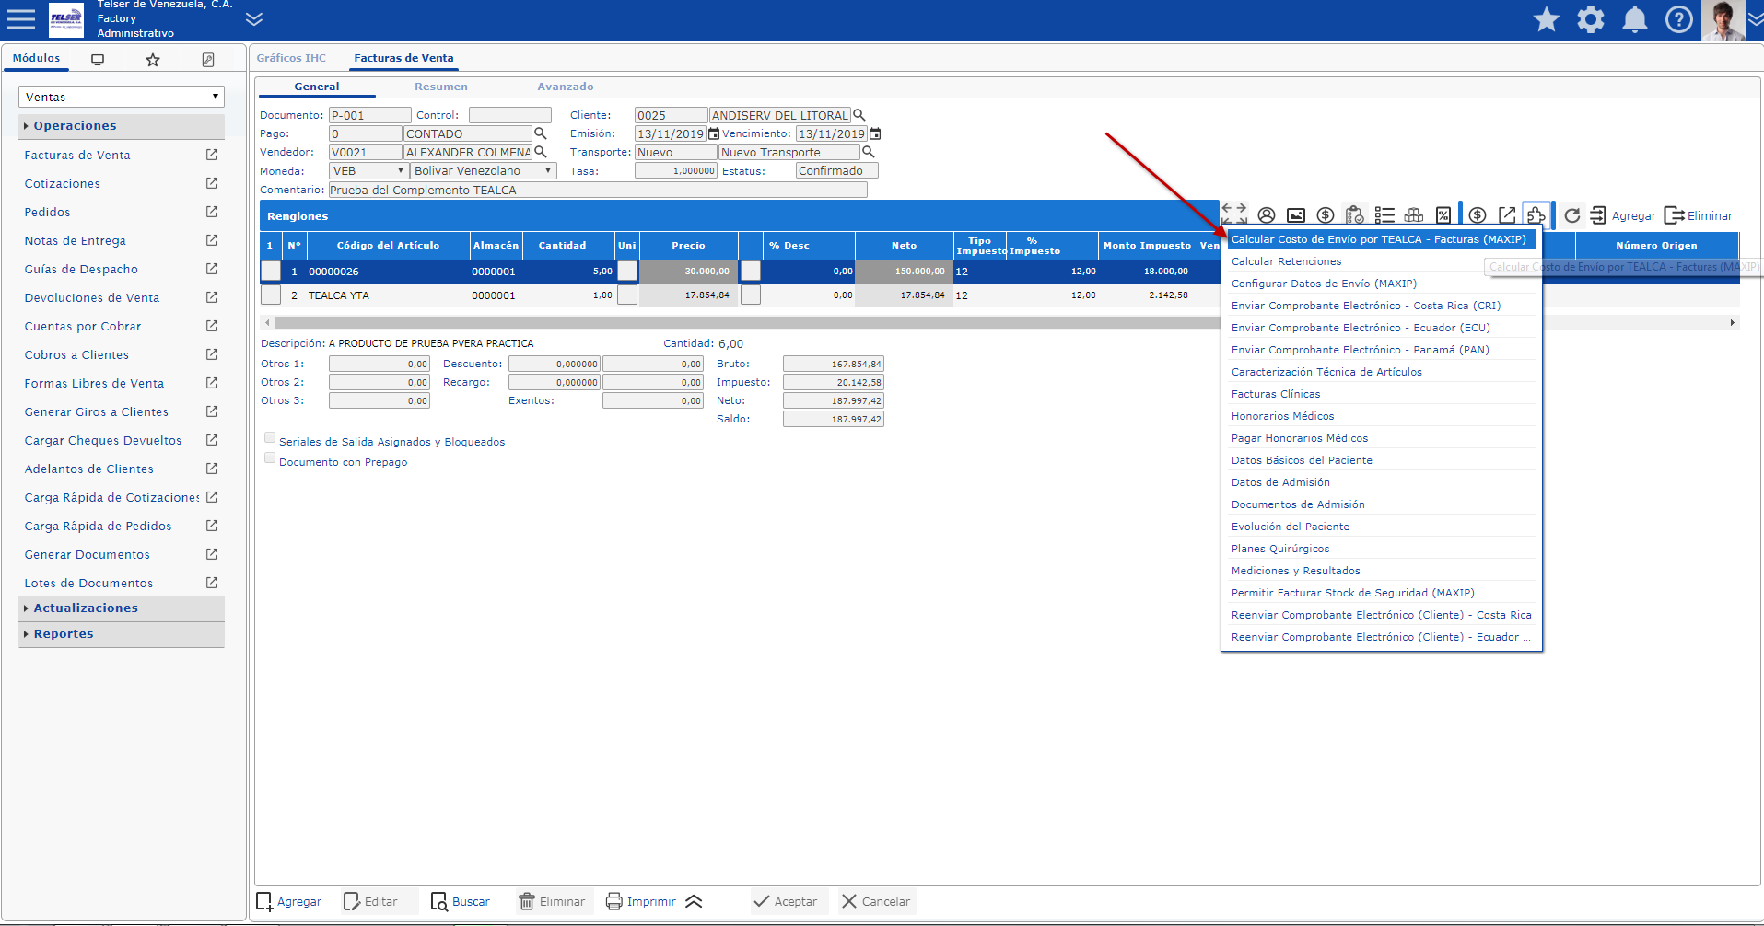Click the percent document toolbar icon
The image size is (1764, 926).
[x=1443, y=215]
